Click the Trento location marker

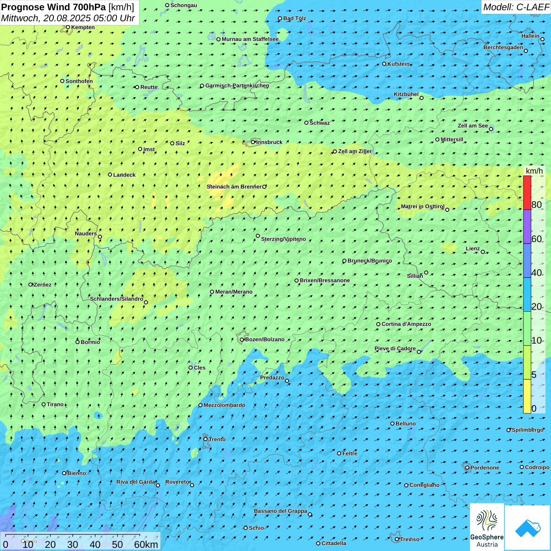[x=205, y=439]
